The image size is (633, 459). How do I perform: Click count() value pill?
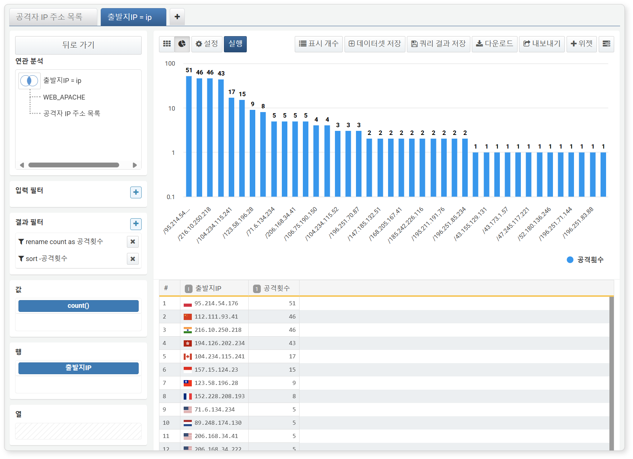(x=79, y=306)
